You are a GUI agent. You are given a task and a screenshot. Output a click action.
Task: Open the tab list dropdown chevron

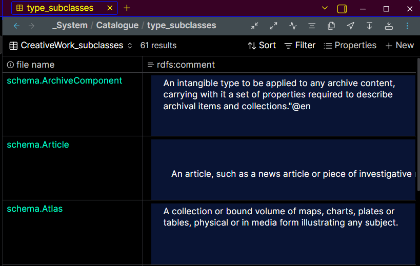tap(325, 8)
